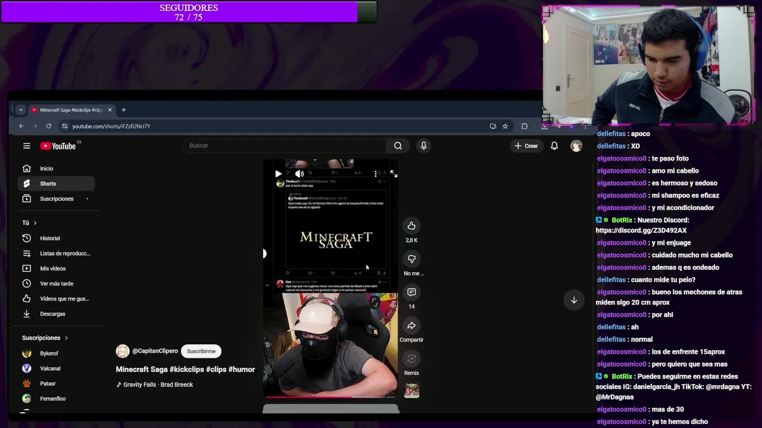Bookmark this page with the star

tap(505, 126)
